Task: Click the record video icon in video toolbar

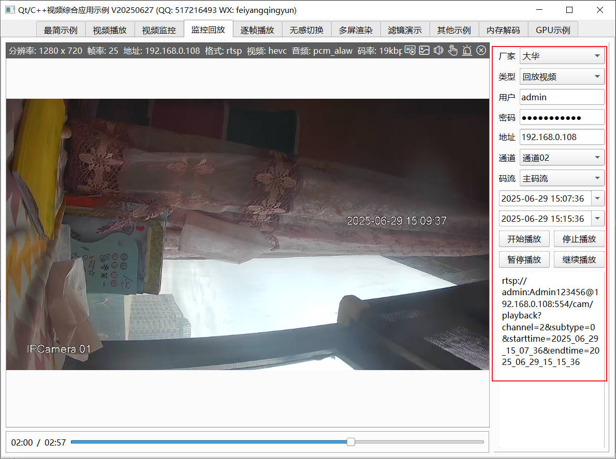Action: click(x=410, y=50)
